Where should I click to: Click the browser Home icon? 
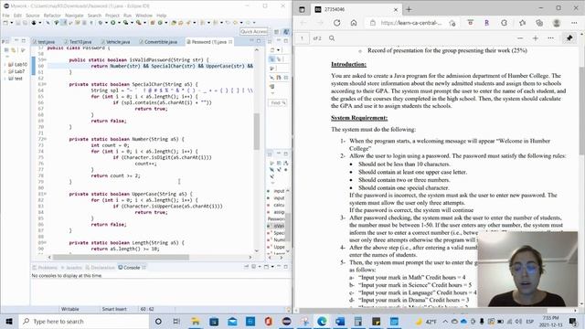point(354,23)
